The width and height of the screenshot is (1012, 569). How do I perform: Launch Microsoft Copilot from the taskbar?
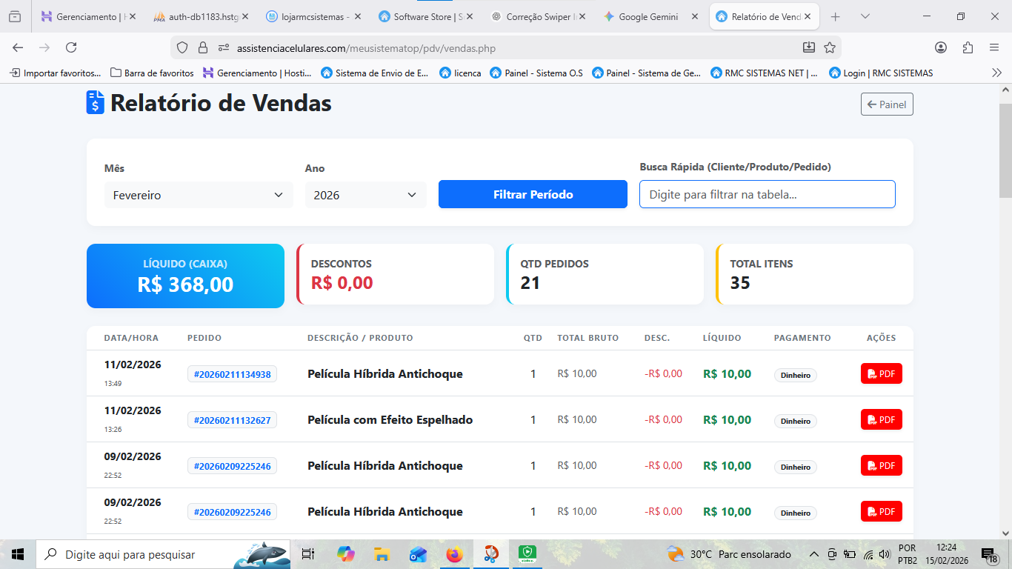pos(345,553)
